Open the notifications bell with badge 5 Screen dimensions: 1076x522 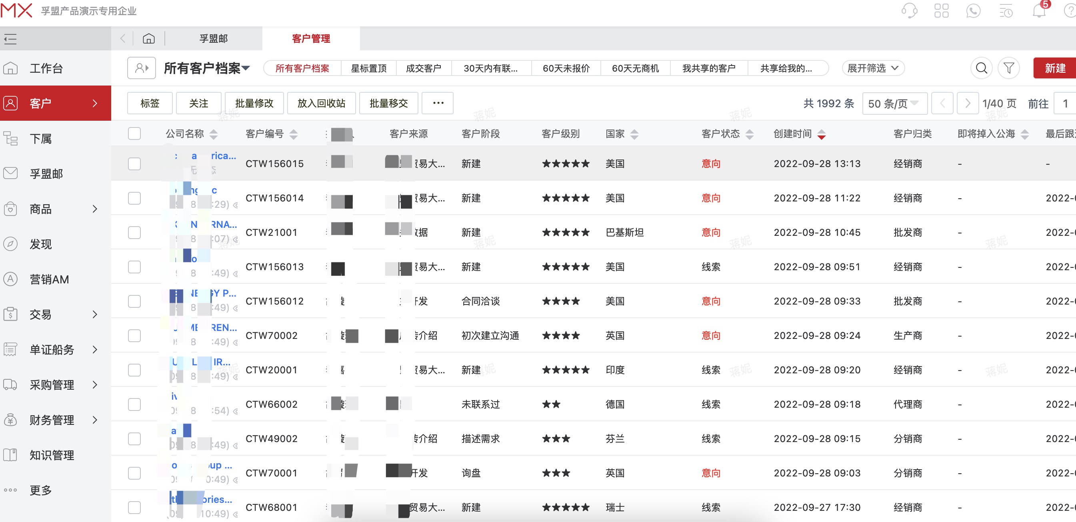pyautogui.click(x=1038, y=11)
